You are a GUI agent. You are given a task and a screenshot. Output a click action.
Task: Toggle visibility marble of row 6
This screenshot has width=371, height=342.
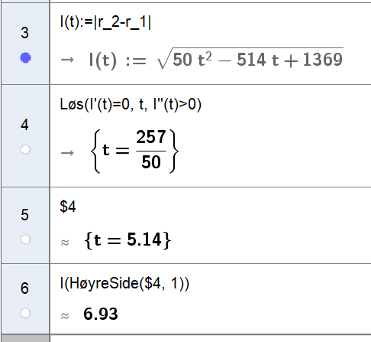[x=25, y=313]
